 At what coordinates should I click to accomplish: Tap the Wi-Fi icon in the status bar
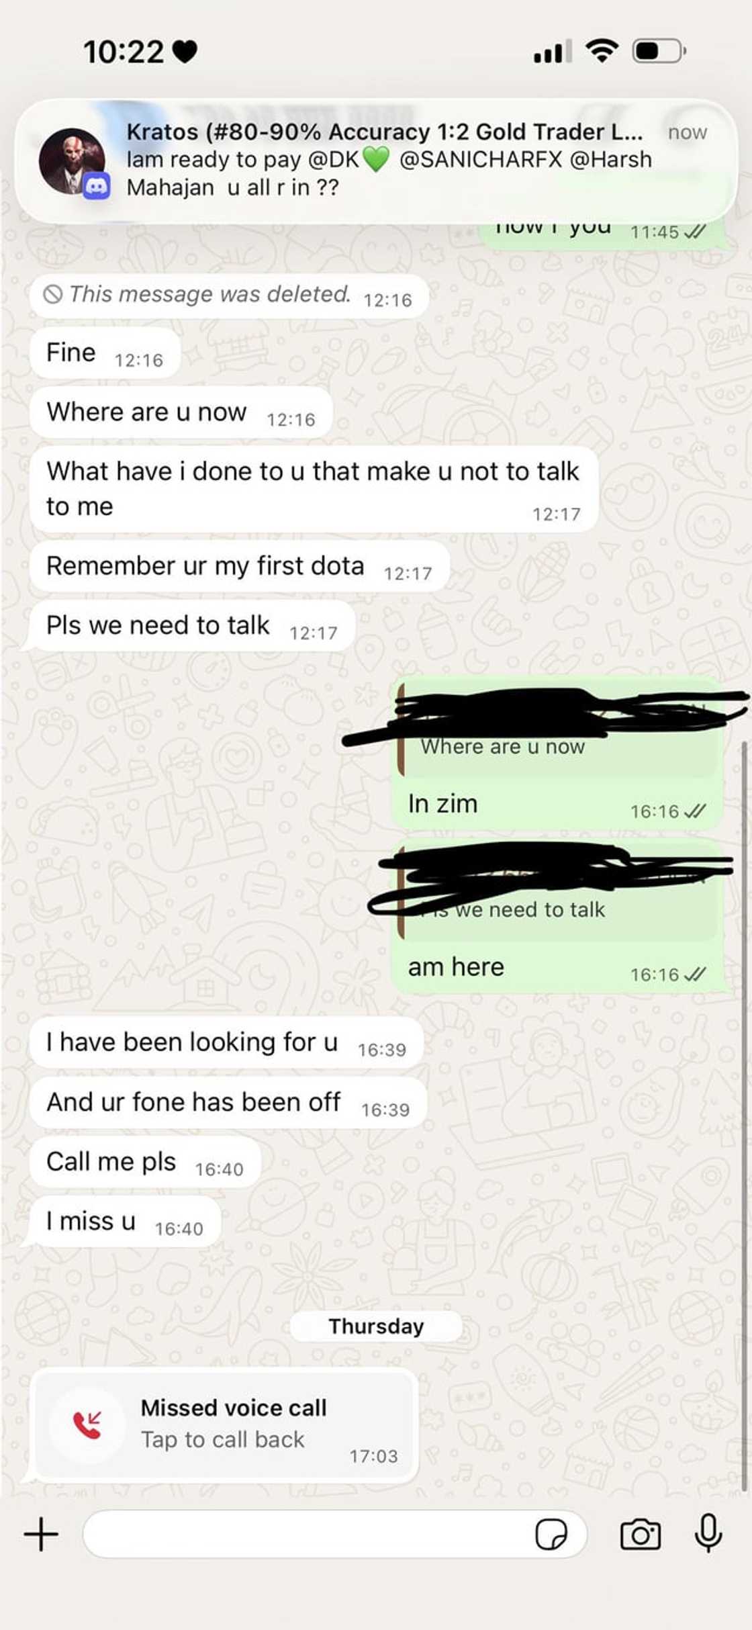coord(601,50)
